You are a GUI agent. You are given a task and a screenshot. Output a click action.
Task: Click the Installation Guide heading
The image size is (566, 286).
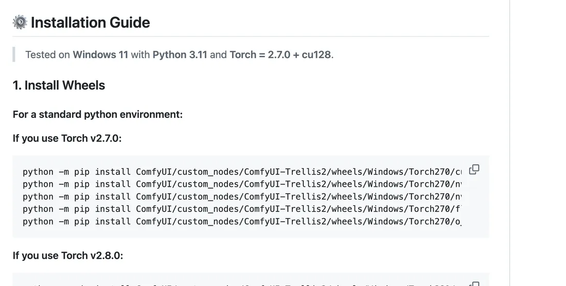point(90,22)
